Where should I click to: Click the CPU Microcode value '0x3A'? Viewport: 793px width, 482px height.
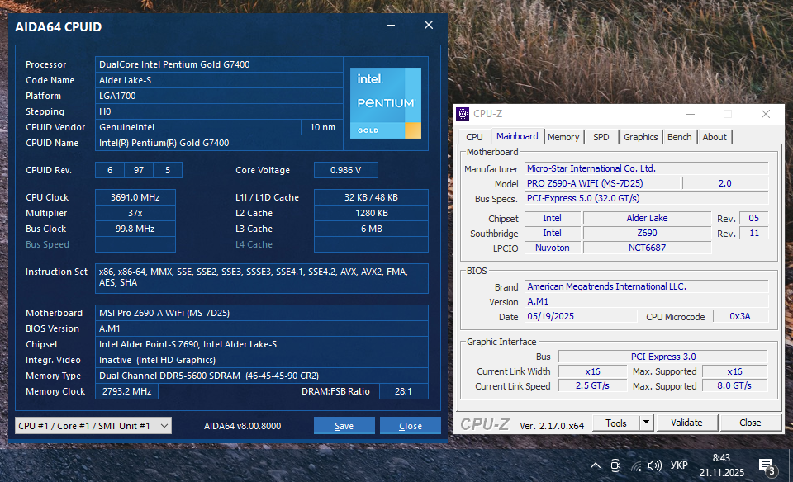740,317
